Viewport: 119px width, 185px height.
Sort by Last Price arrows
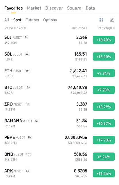point(87,28)
